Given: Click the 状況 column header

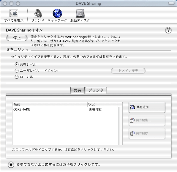Looking at the screenshot, I should (x=102, y=104).
